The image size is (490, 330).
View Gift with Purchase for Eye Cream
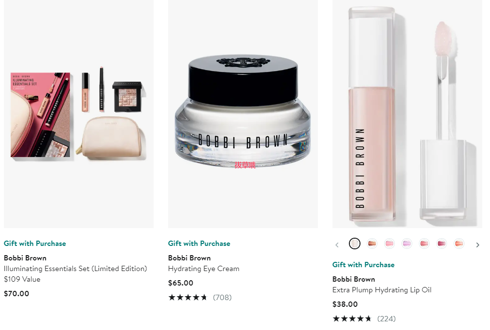coord(199,244)
